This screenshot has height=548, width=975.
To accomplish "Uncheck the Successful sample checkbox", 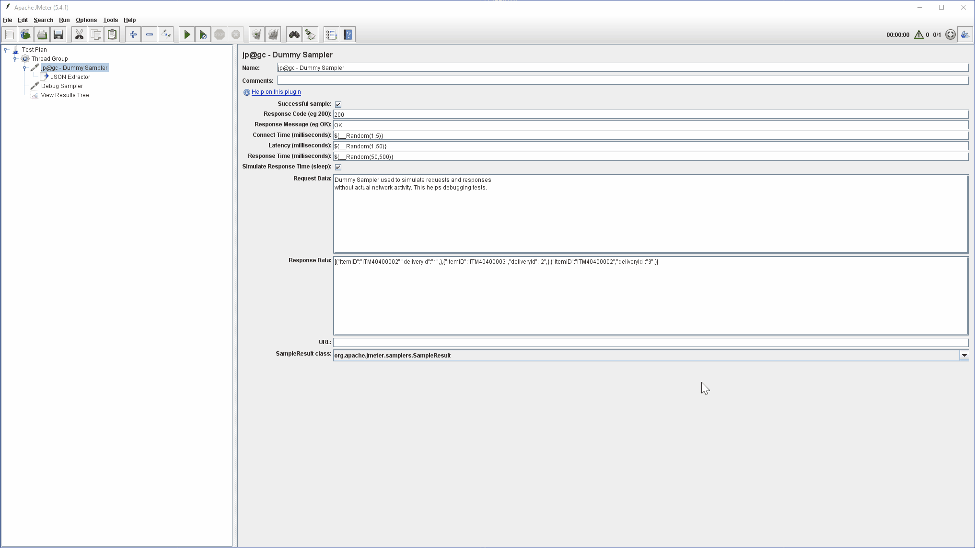I will 338,104.
